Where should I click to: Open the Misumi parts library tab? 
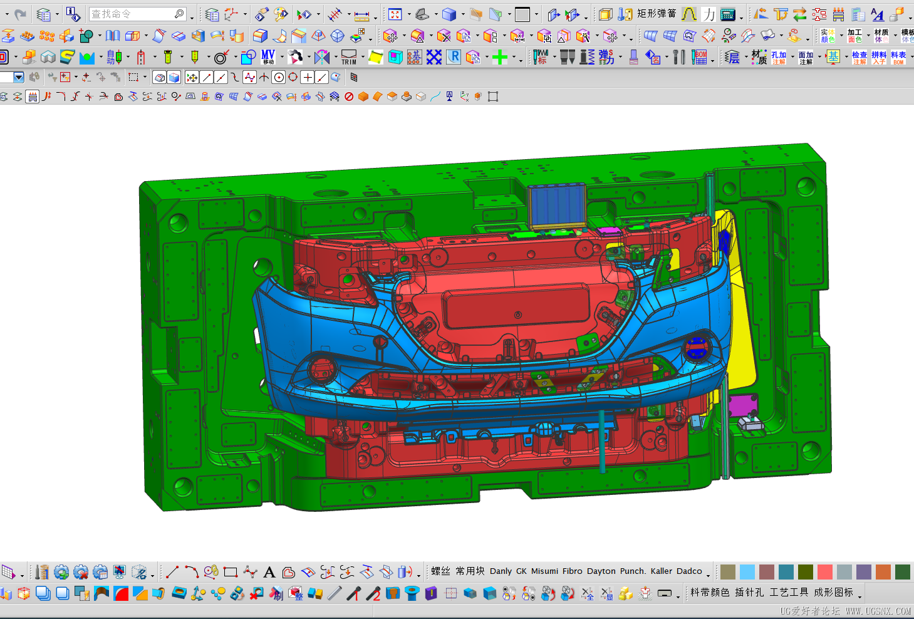544,571
